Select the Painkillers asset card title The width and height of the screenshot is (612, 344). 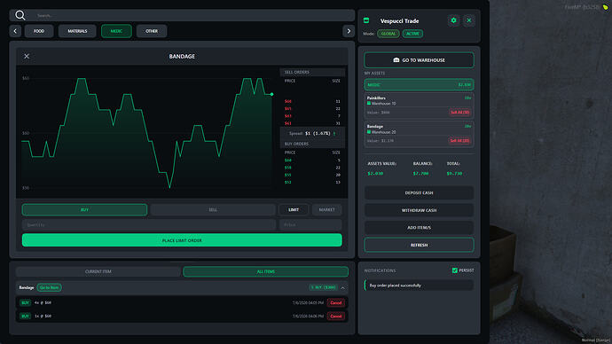tap(376, 98)
